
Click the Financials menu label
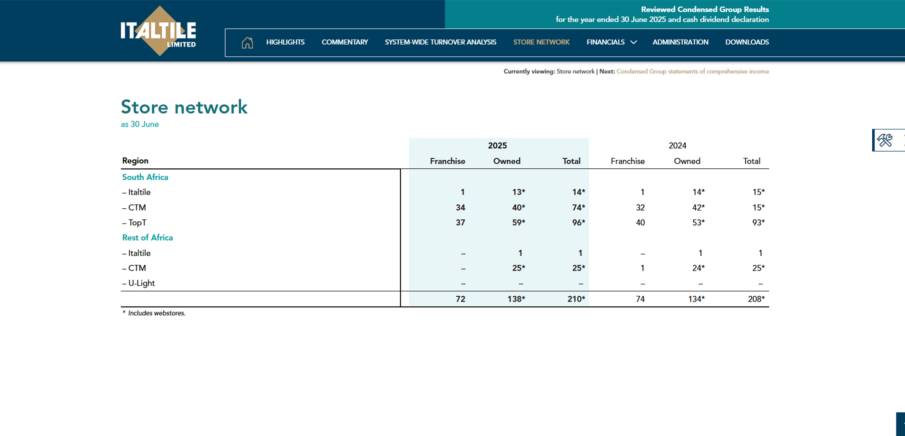pyautogui.click(x=606, y=42)
